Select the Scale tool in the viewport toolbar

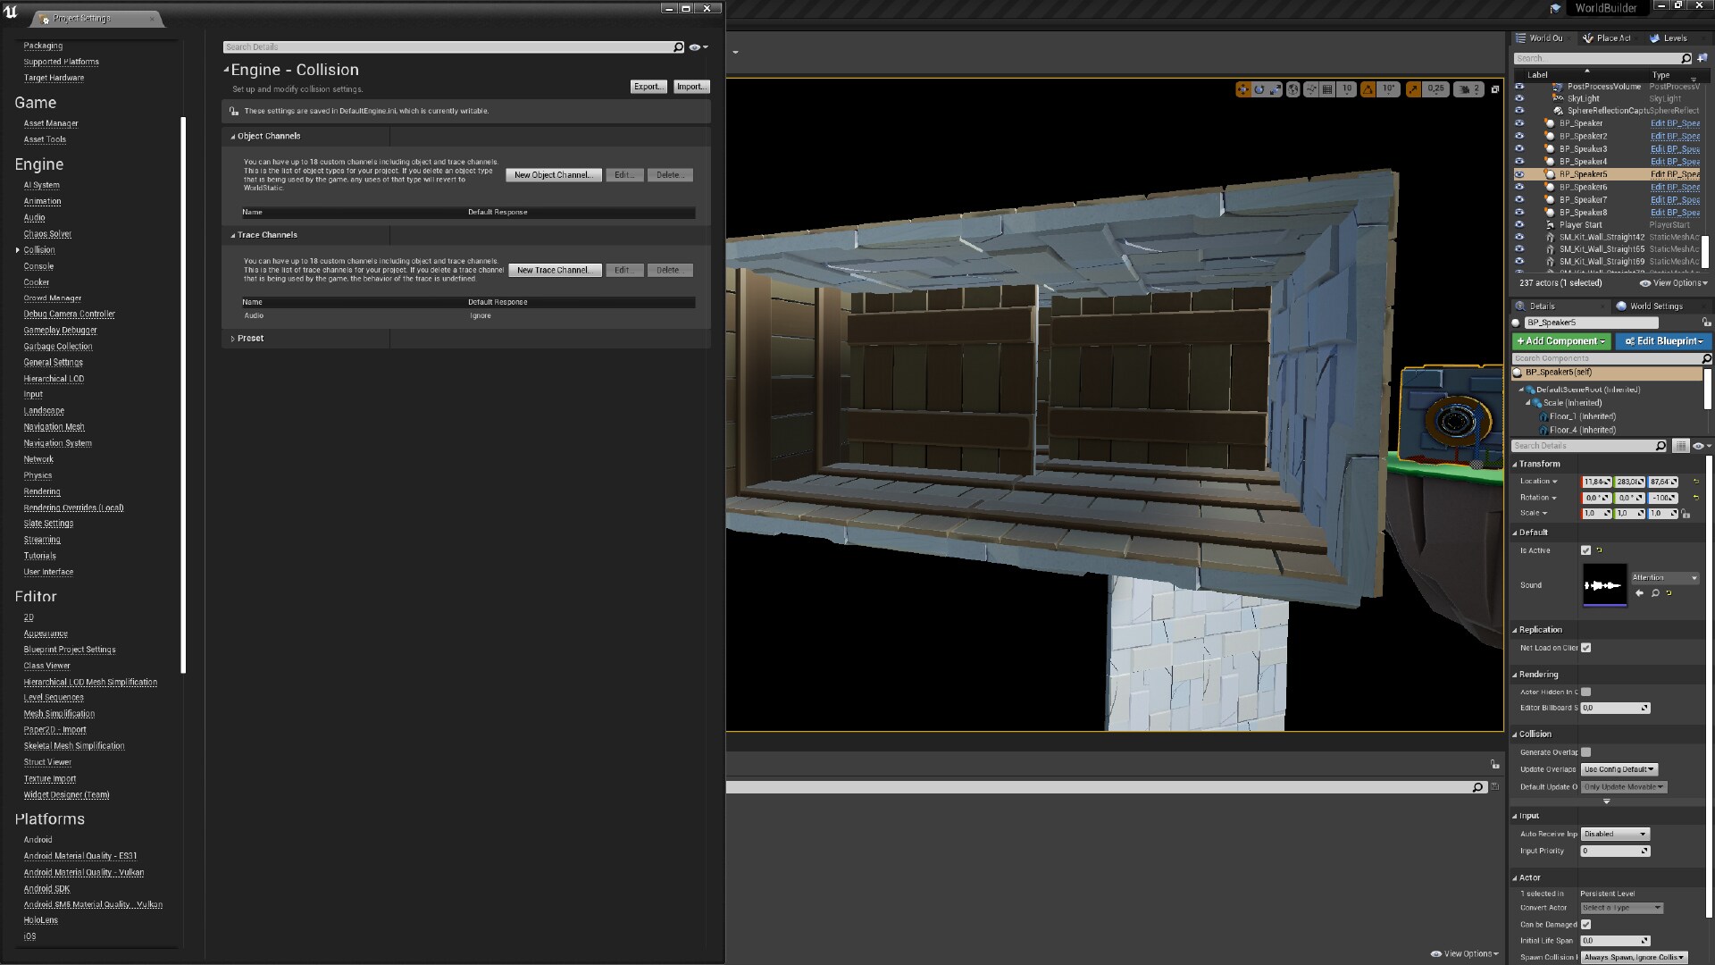click(1275, 89)
